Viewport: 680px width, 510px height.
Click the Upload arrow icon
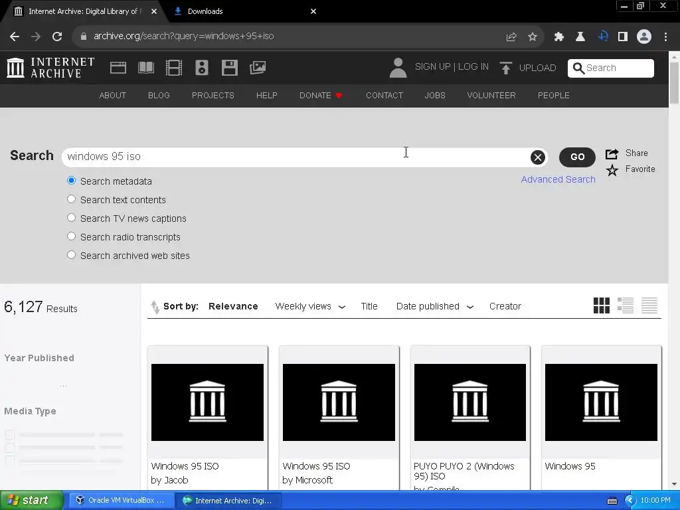pos(505,68)
